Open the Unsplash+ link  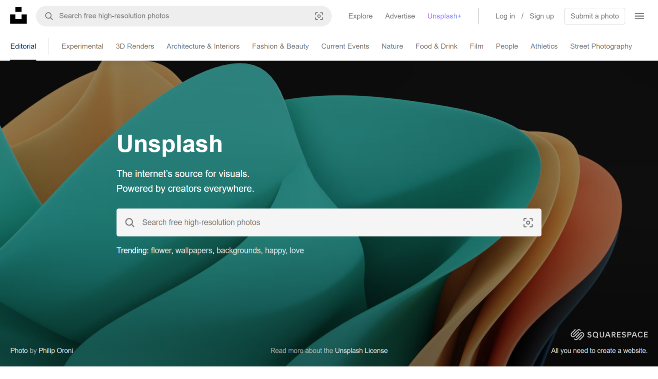(444, 16)
